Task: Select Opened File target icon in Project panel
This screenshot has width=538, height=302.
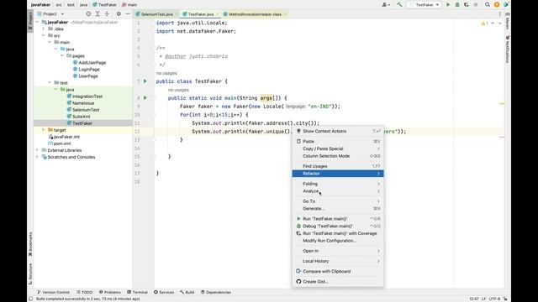Action: pos(88,14)
